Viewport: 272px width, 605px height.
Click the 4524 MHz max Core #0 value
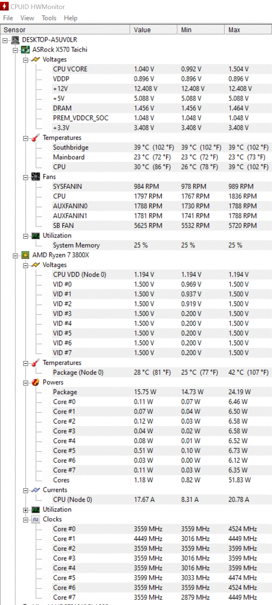(243, 529)
